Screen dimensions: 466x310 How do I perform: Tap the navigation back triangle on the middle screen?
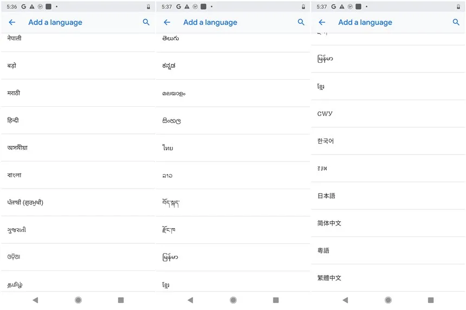point(190,300)
